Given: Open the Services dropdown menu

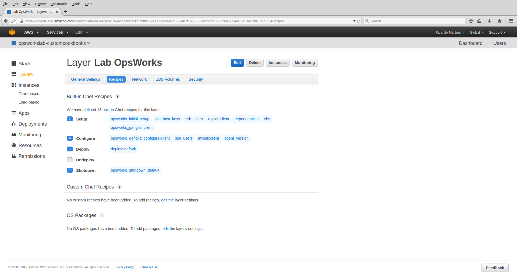Looking at the screenshot, I should 57,32.
